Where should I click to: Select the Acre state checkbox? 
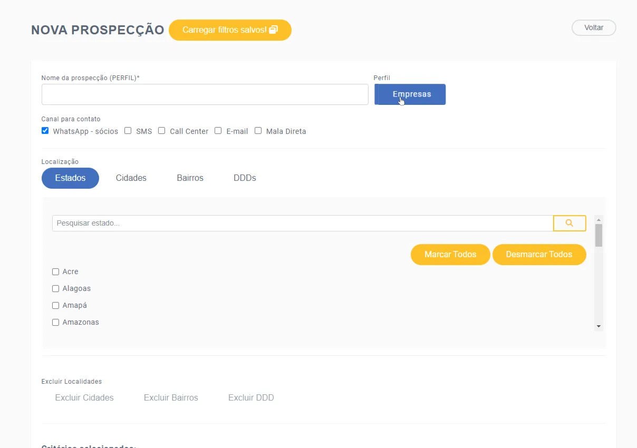click(x=55, y=272)
